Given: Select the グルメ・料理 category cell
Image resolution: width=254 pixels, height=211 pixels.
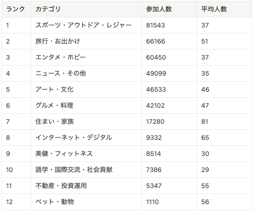Looking at the screenshot, I should click(x=86, y=105).
